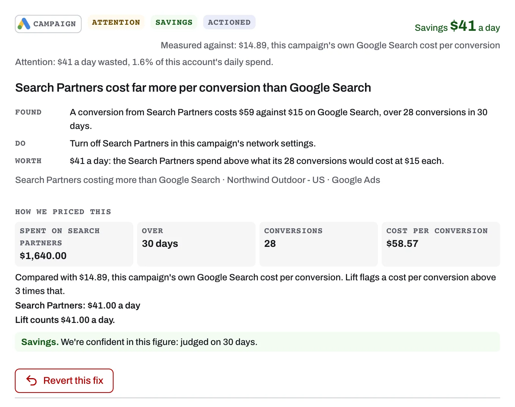Select the Over 30 days card
Screen dimensions: 515x407
pyautogui.click(x=196, y=244)
